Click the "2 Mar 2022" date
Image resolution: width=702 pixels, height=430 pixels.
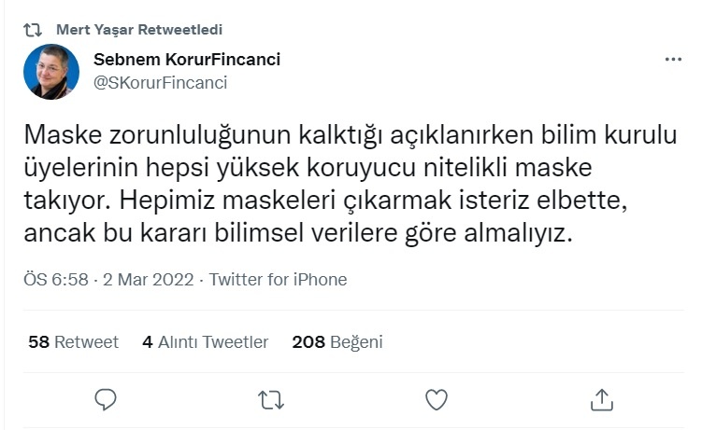coord(150,280)
